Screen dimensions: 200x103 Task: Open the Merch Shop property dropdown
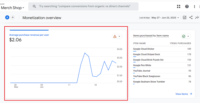(12, 8)
